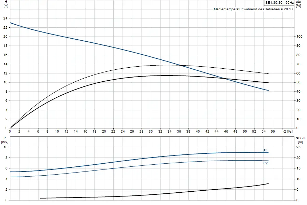
Task: Click the P [kW] axis title
Action: coord(5,140)
